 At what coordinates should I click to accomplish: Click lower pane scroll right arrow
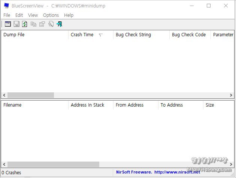[231, 165]
